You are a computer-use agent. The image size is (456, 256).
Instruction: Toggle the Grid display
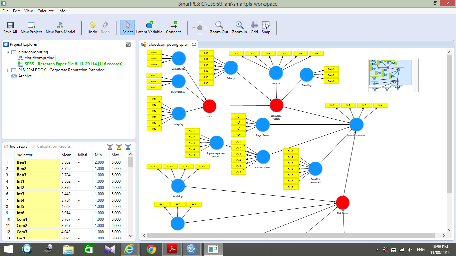254,28
